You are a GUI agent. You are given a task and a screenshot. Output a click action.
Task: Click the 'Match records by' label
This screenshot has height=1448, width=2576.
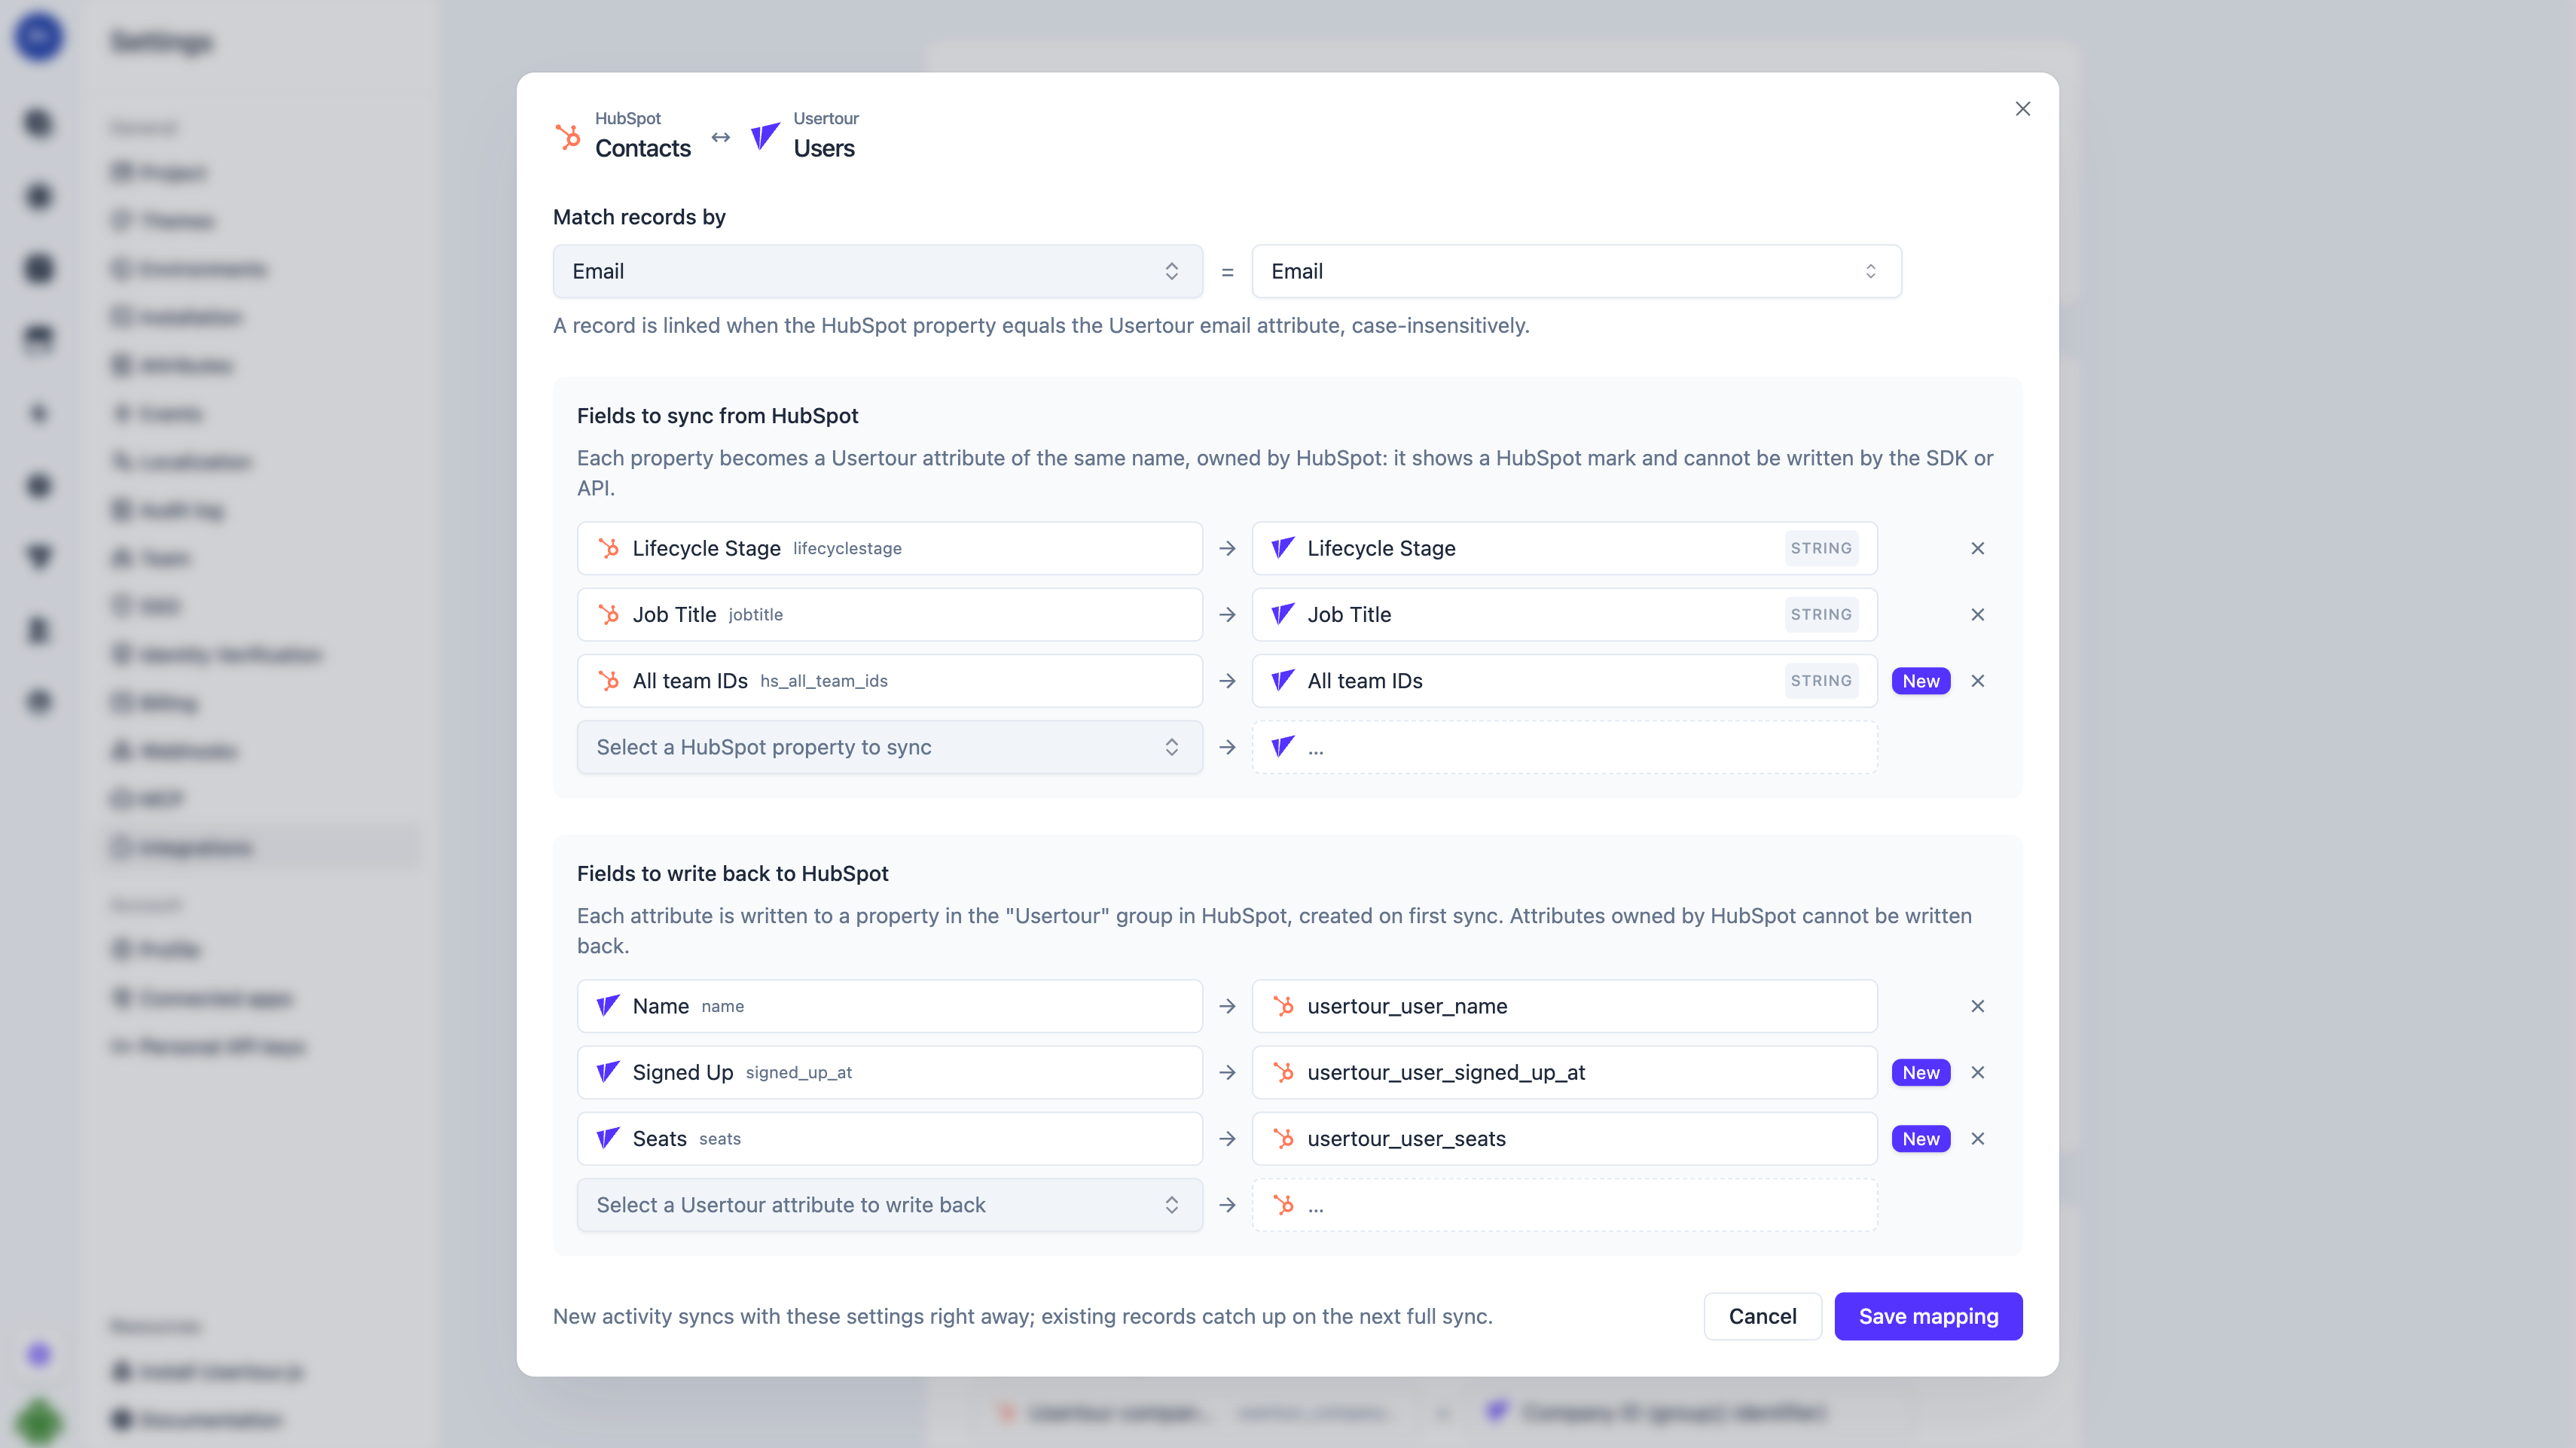click(x=639, y=217)
